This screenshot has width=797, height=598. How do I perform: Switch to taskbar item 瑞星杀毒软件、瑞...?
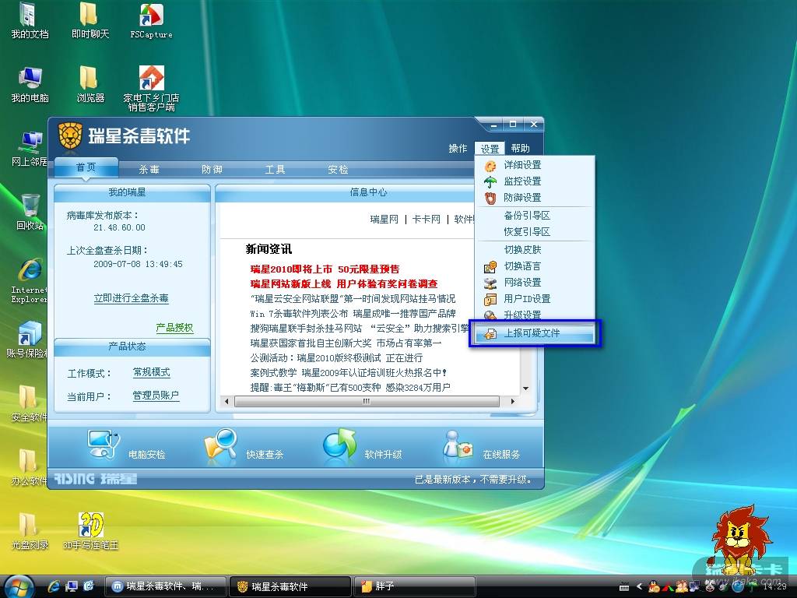coord(167,586)
